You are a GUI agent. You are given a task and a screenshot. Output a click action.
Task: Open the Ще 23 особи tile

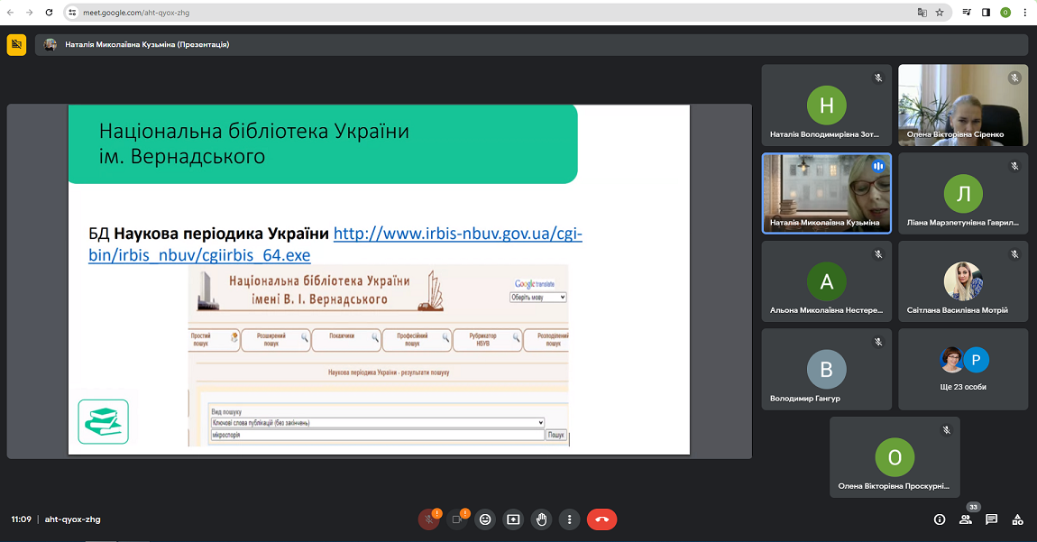click(963, 369)
